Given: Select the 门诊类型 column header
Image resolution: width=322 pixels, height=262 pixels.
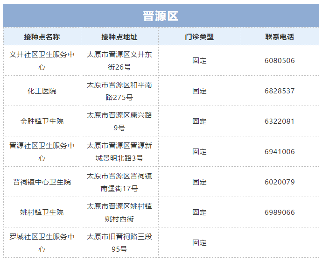Looking at the screenshot, I should [199, 37].
